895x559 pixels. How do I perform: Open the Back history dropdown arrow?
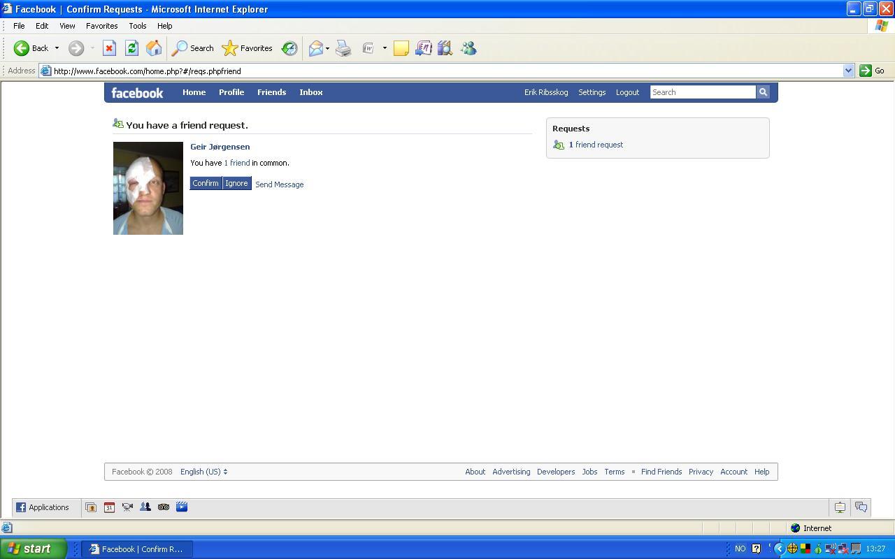coord(57,48)
